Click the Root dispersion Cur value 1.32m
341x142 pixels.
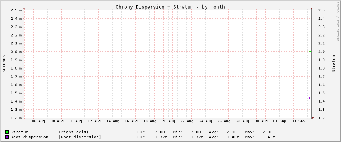161,137
